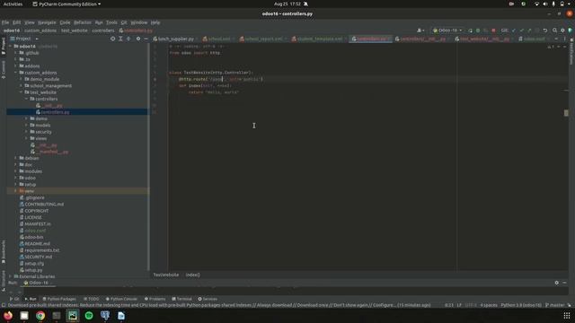Screen dimensions: 575x323
Task: Click Select Opened File target icon
Action: pyautogui.click(x=112, y=39)
